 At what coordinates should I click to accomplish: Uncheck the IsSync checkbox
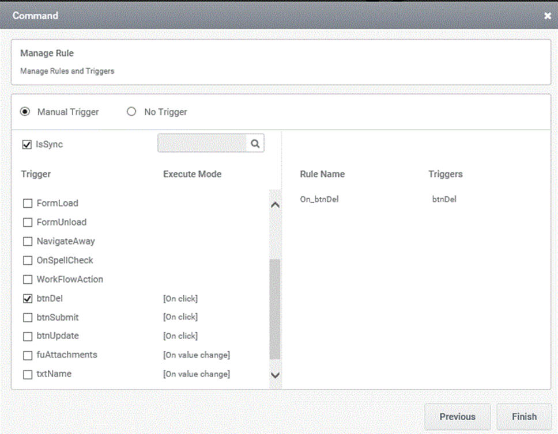(x=27, y=144)
